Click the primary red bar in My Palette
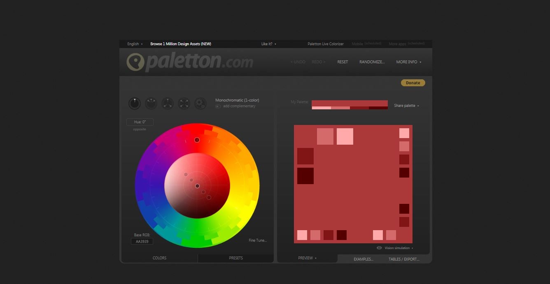 (350, 103)
